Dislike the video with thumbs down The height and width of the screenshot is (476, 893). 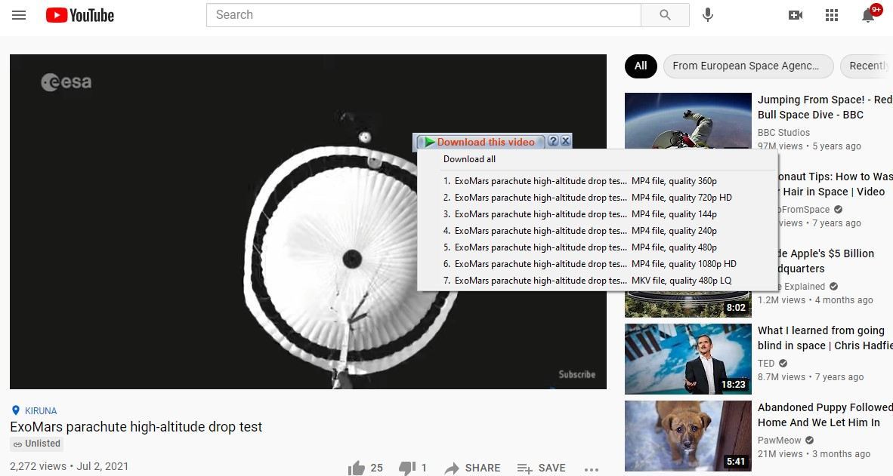tap(406, 468)
